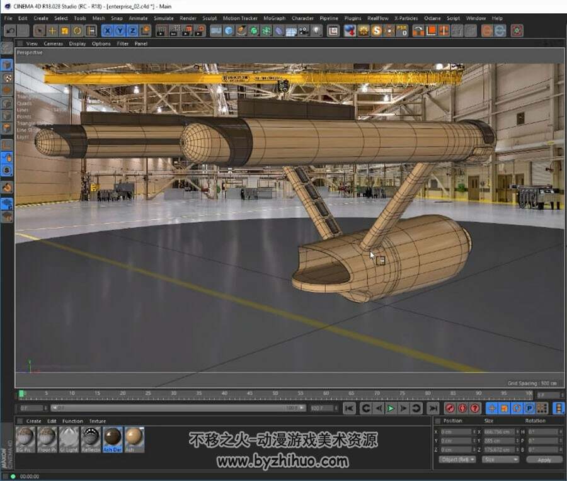Toggle Scale keyframe recording icon
The image size is (567, 481).
tap(504, 409)
